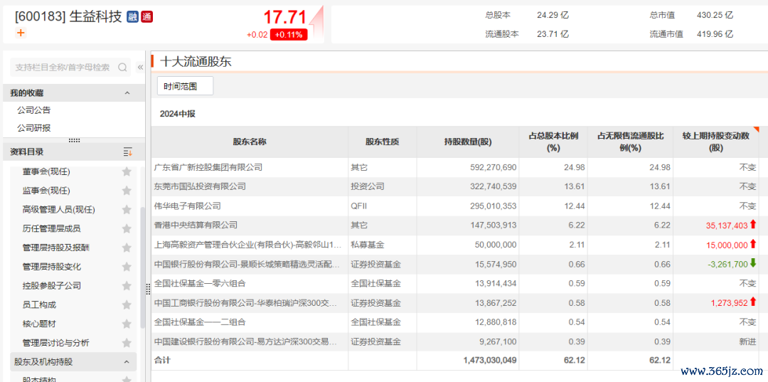
Task: Click the 新进 status cell
Action: (747, 341)
